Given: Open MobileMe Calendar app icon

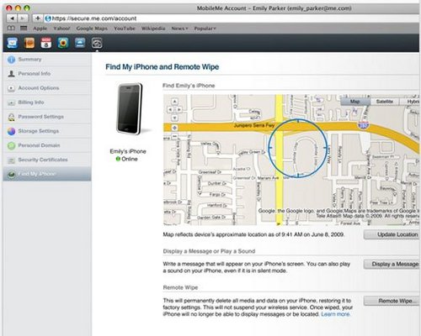Looking at the screenshot, I should click(46, 43).
